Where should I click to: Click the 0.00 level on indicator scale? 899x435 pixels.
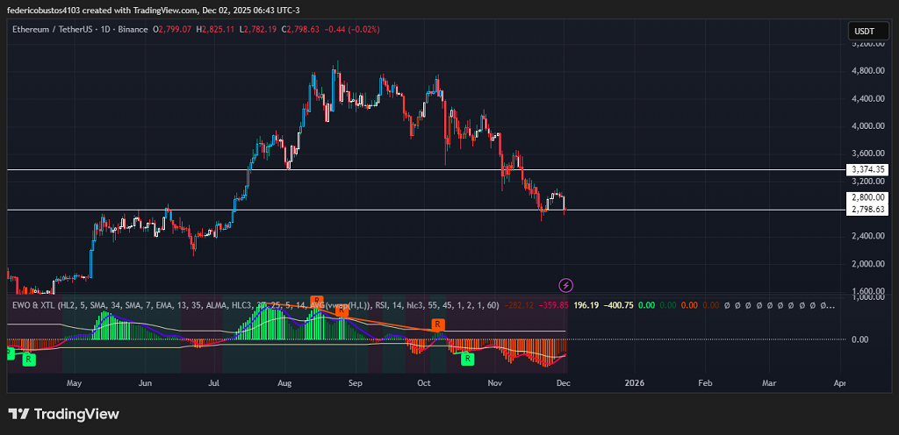click(860, 339)
